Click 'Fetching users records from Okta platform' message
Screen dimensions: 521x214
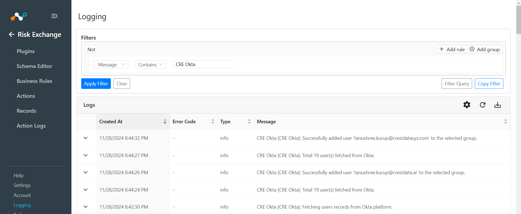tap(324, 207)
